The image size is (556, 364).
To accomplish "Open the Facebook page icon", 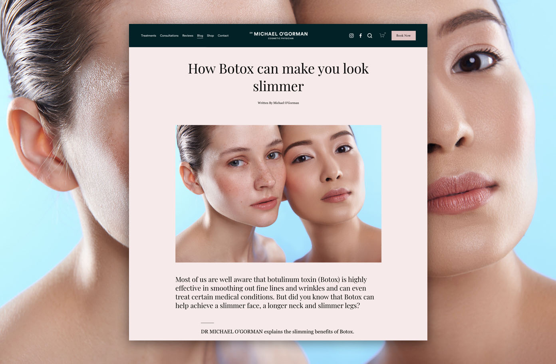I will tap(361, 36).
